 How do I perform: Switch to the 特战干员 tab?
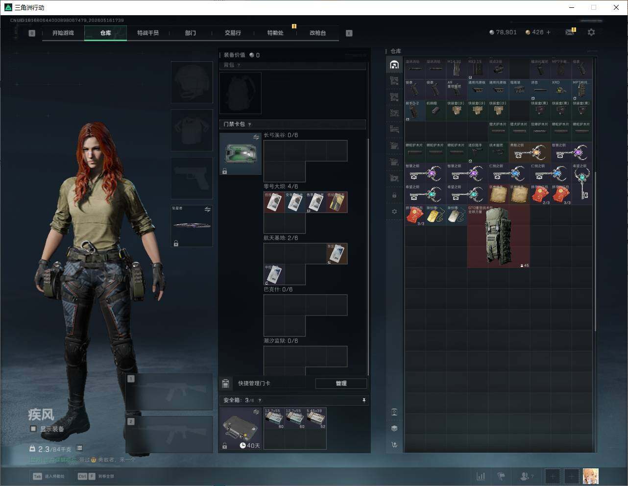click(148, 33)
